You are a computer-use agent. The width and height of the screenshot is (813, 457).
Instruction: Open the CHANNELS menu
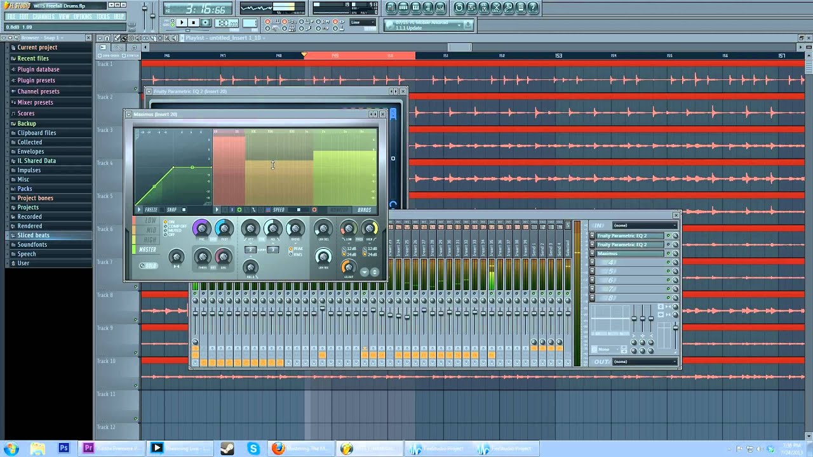click(x=44, y=17)
